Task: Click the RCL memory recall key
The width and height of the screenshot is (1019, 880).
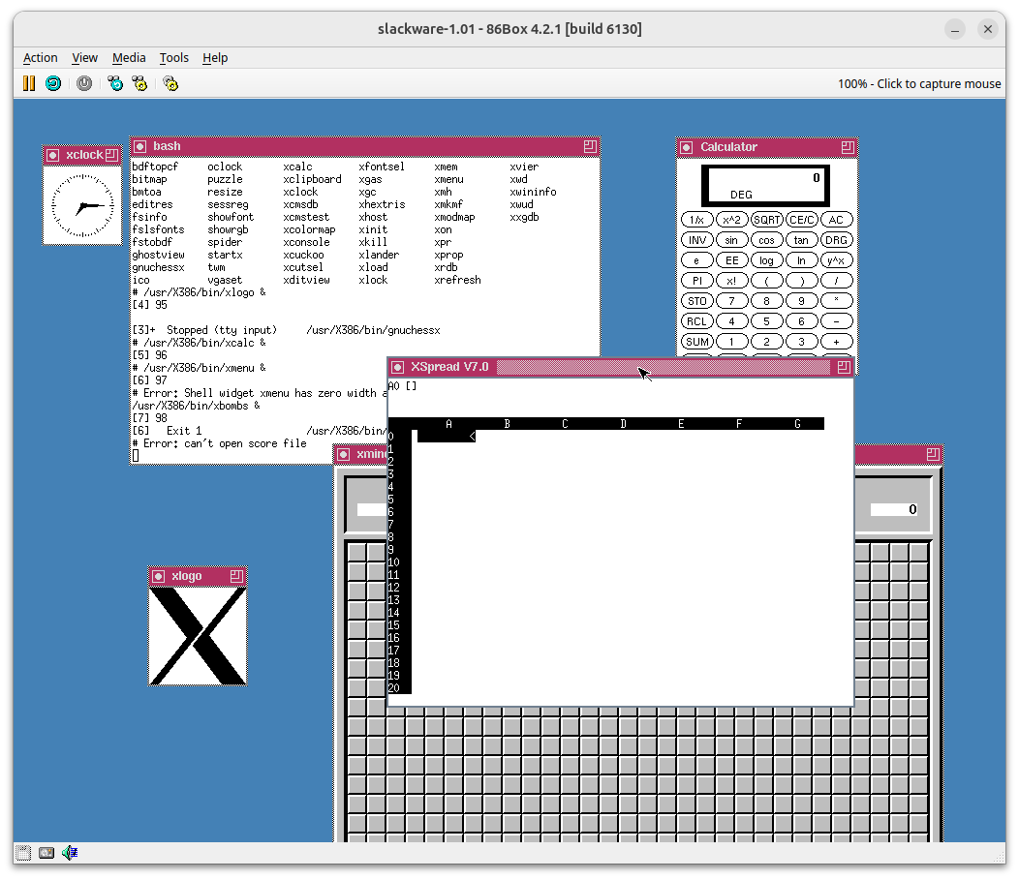Action: pos(696,320)
